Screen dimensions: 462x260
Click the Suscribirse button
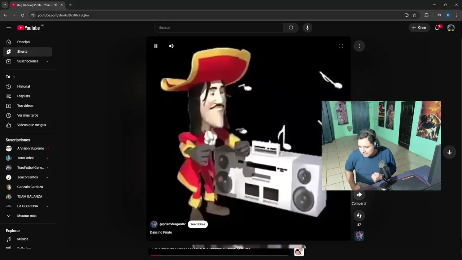tap(197, 224)
